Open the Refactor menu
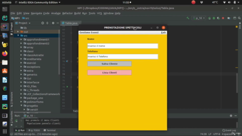242x136 pixels. pos(67,13)
